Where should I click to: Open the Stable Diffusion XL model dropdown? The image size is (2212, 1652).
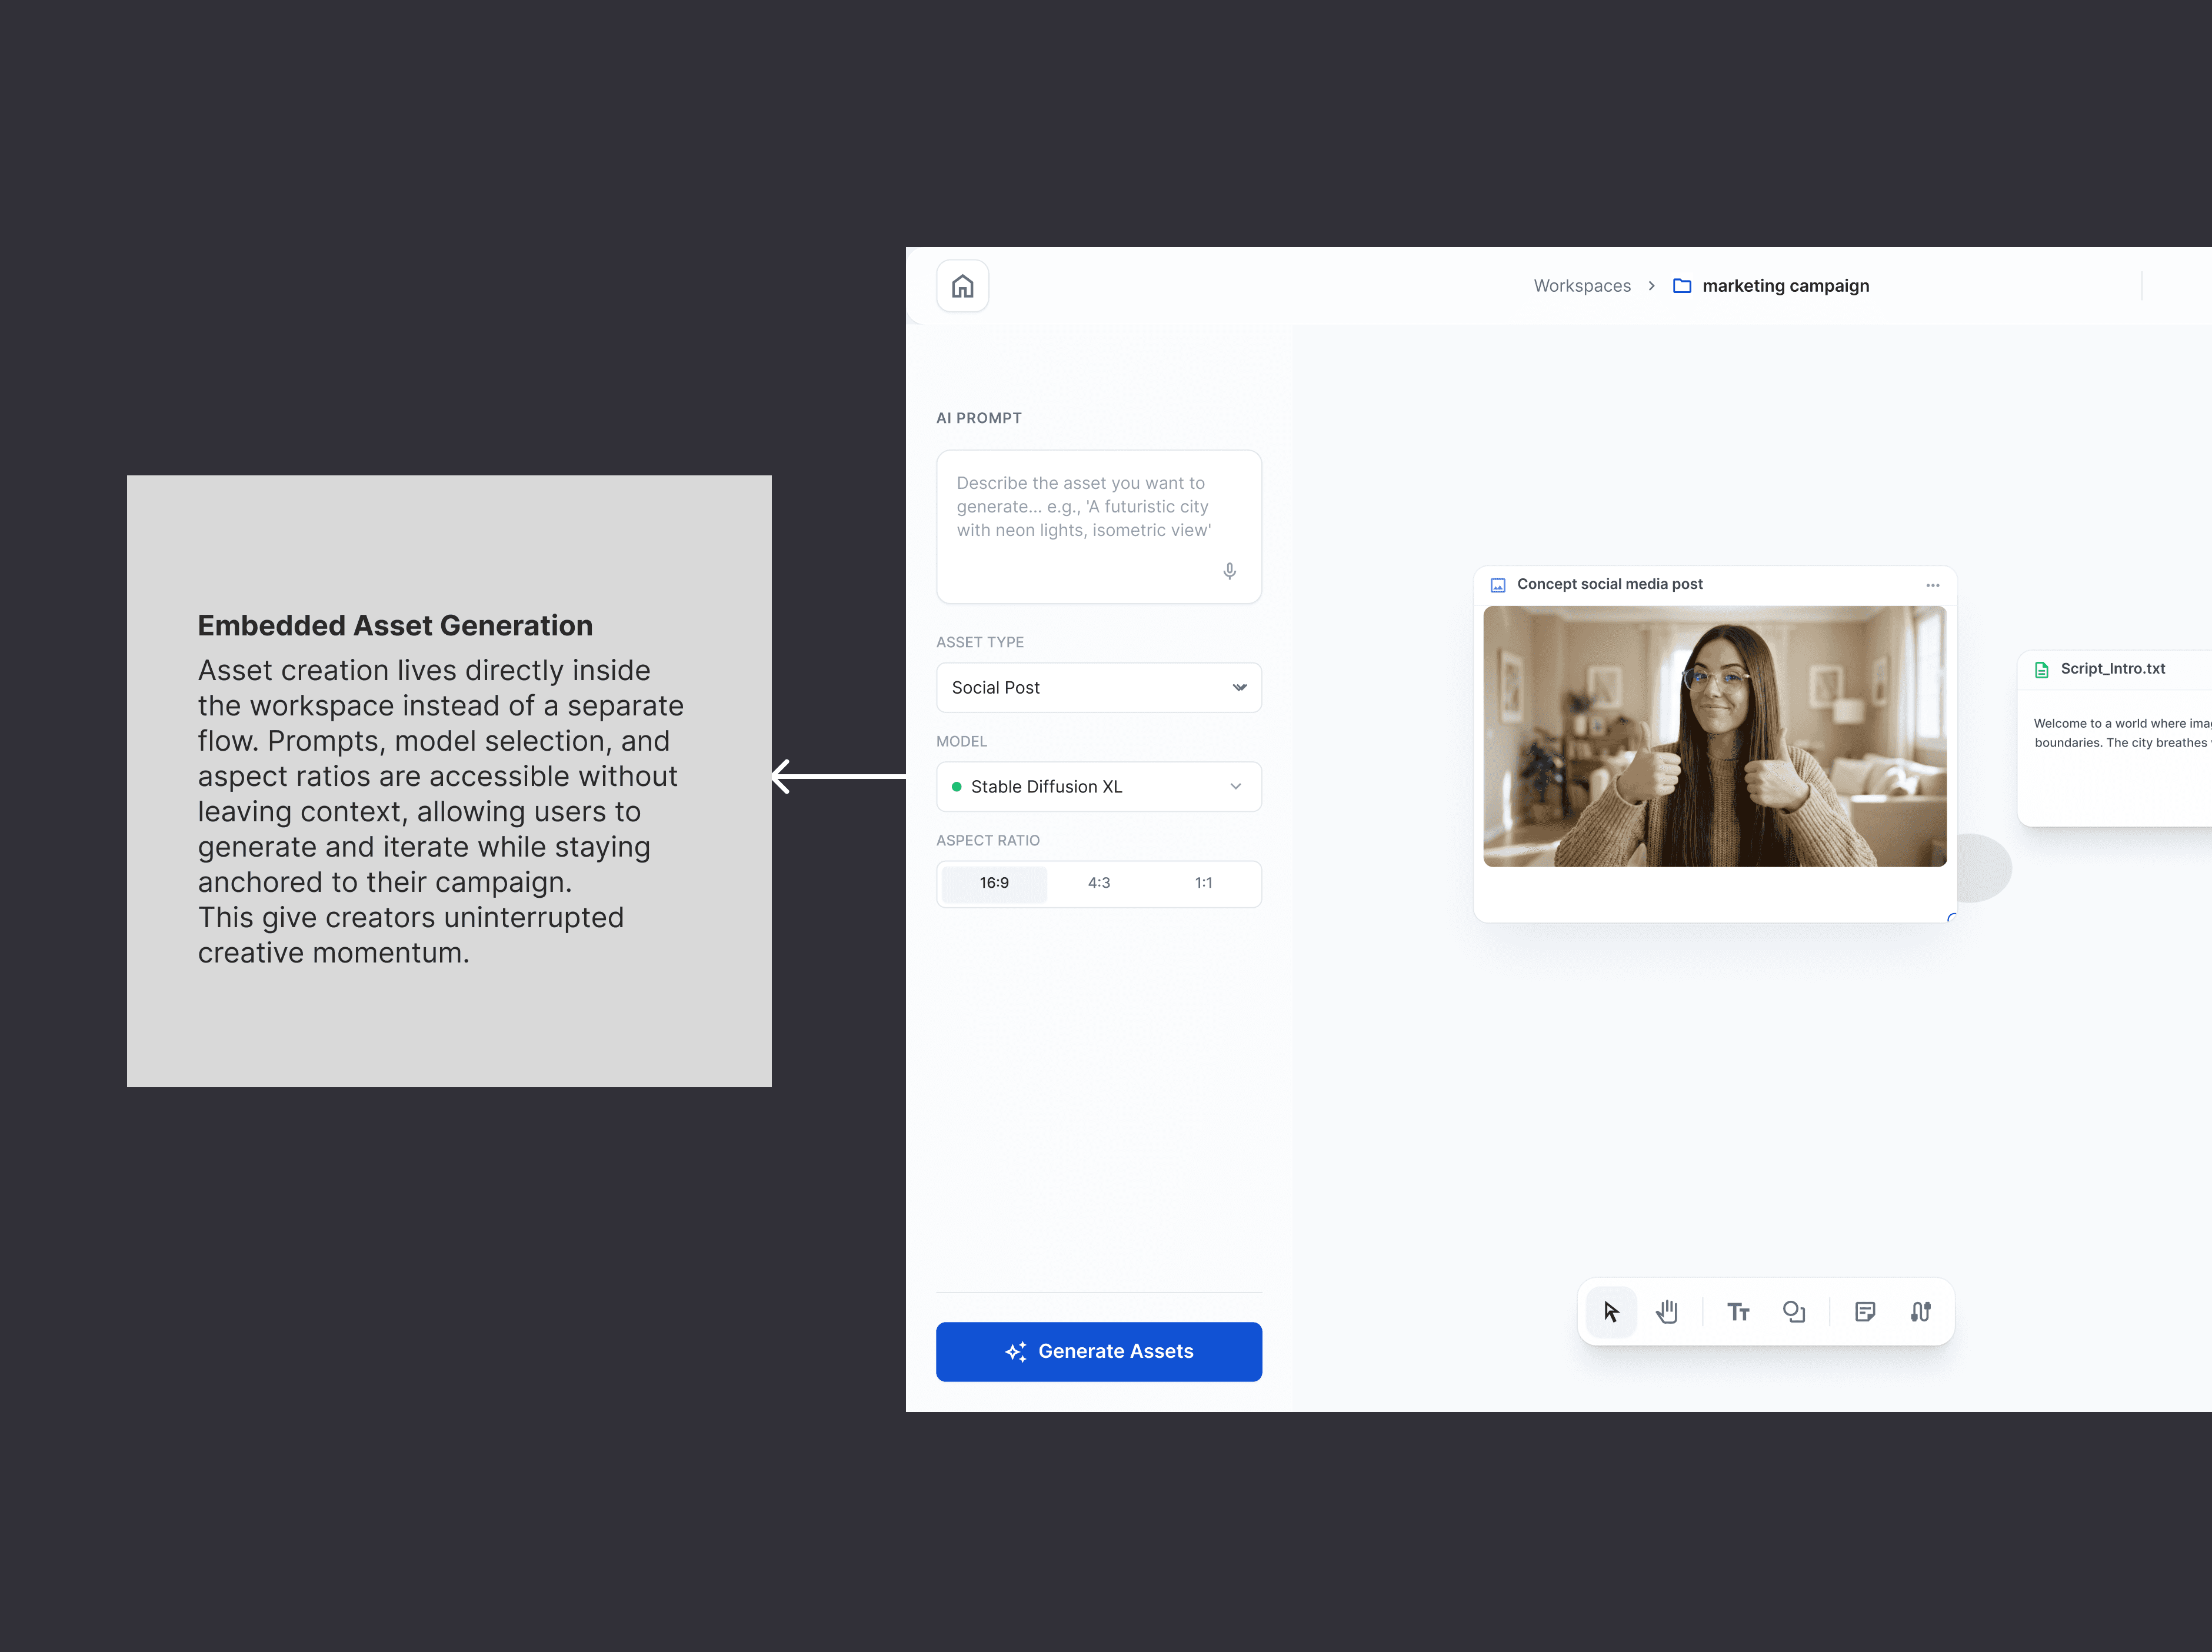(x=1098, y=786)
